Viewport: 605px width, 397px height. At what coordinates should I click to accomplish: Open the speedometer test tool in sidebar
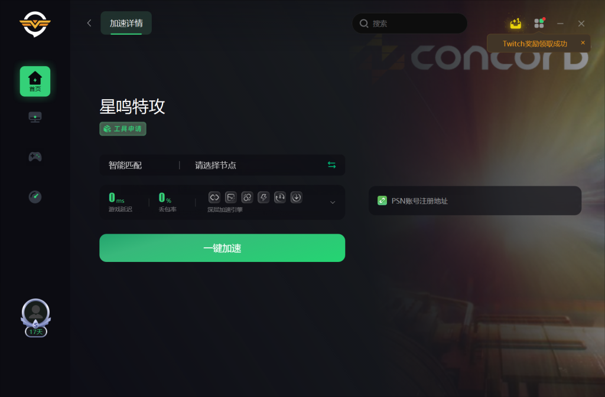[x=35, y=197]
